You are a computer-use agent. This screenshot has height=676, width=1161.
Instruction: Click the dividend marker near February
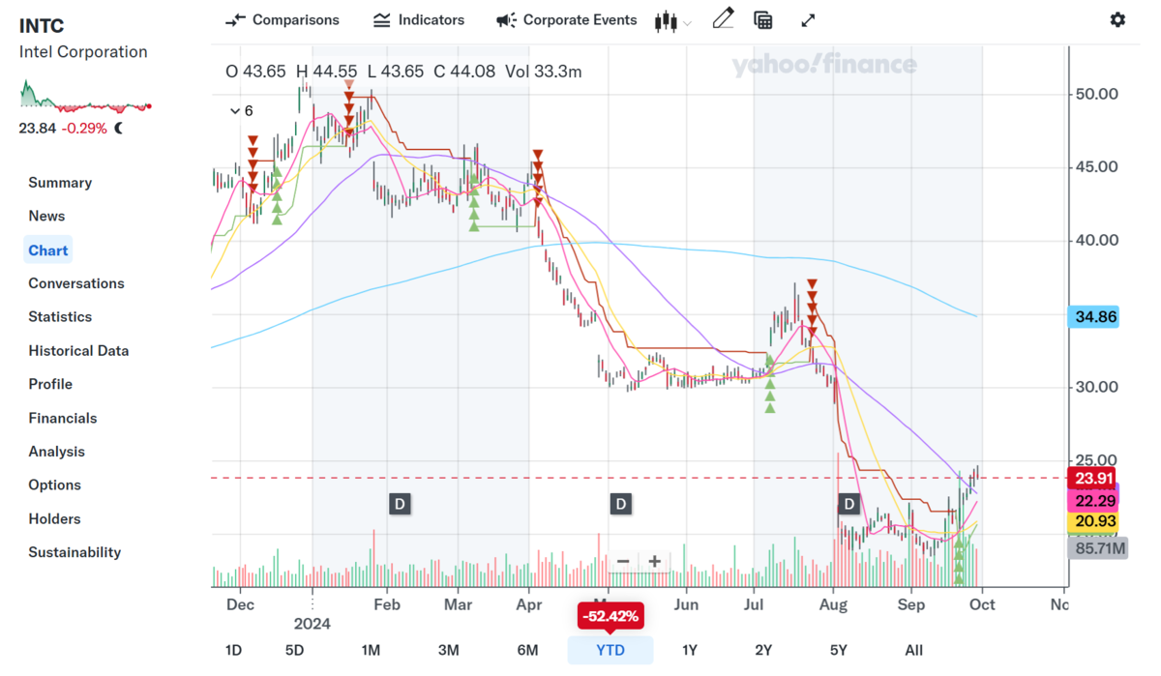pyautogui.click(x=400, y=504)
